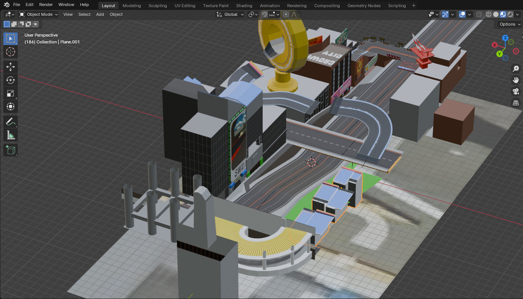Open Global transform orientation dropdown

[x=230, y=14]
